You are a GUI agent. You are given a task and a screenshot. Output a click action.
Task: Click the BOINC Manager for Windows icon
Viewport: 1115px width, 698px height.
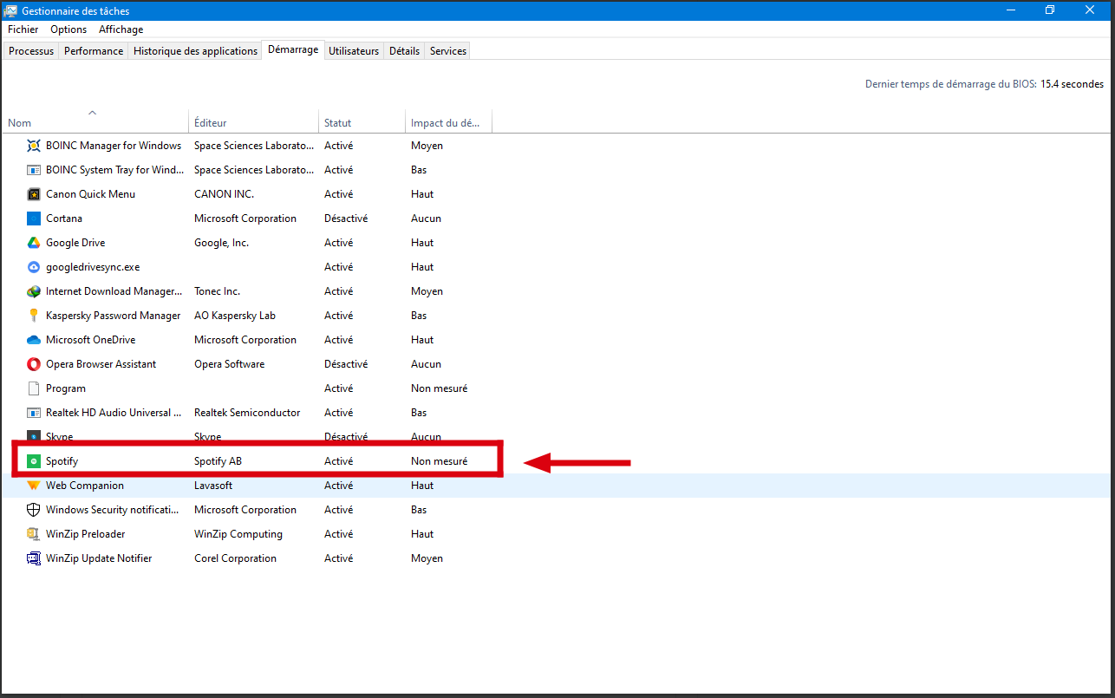(x=34, y=146)
